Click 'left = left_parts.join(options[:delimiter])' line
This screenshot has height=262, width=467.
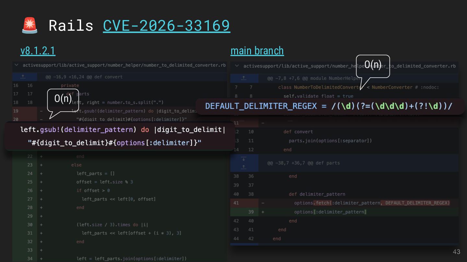pyautogui.click(x=132, y=258)
